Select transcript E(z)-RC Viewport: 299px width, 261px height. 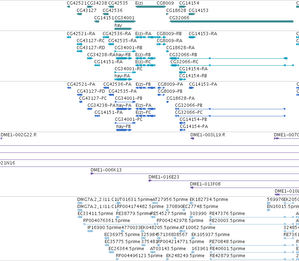point(143,62)
